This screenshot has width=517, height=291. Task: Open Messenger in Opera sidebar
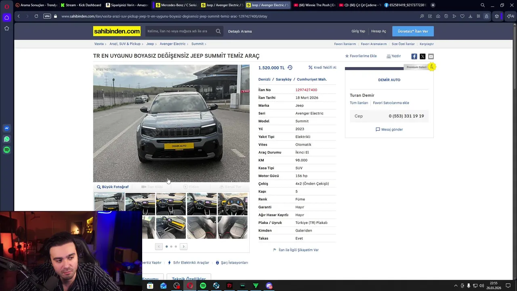tap(6, 128)
